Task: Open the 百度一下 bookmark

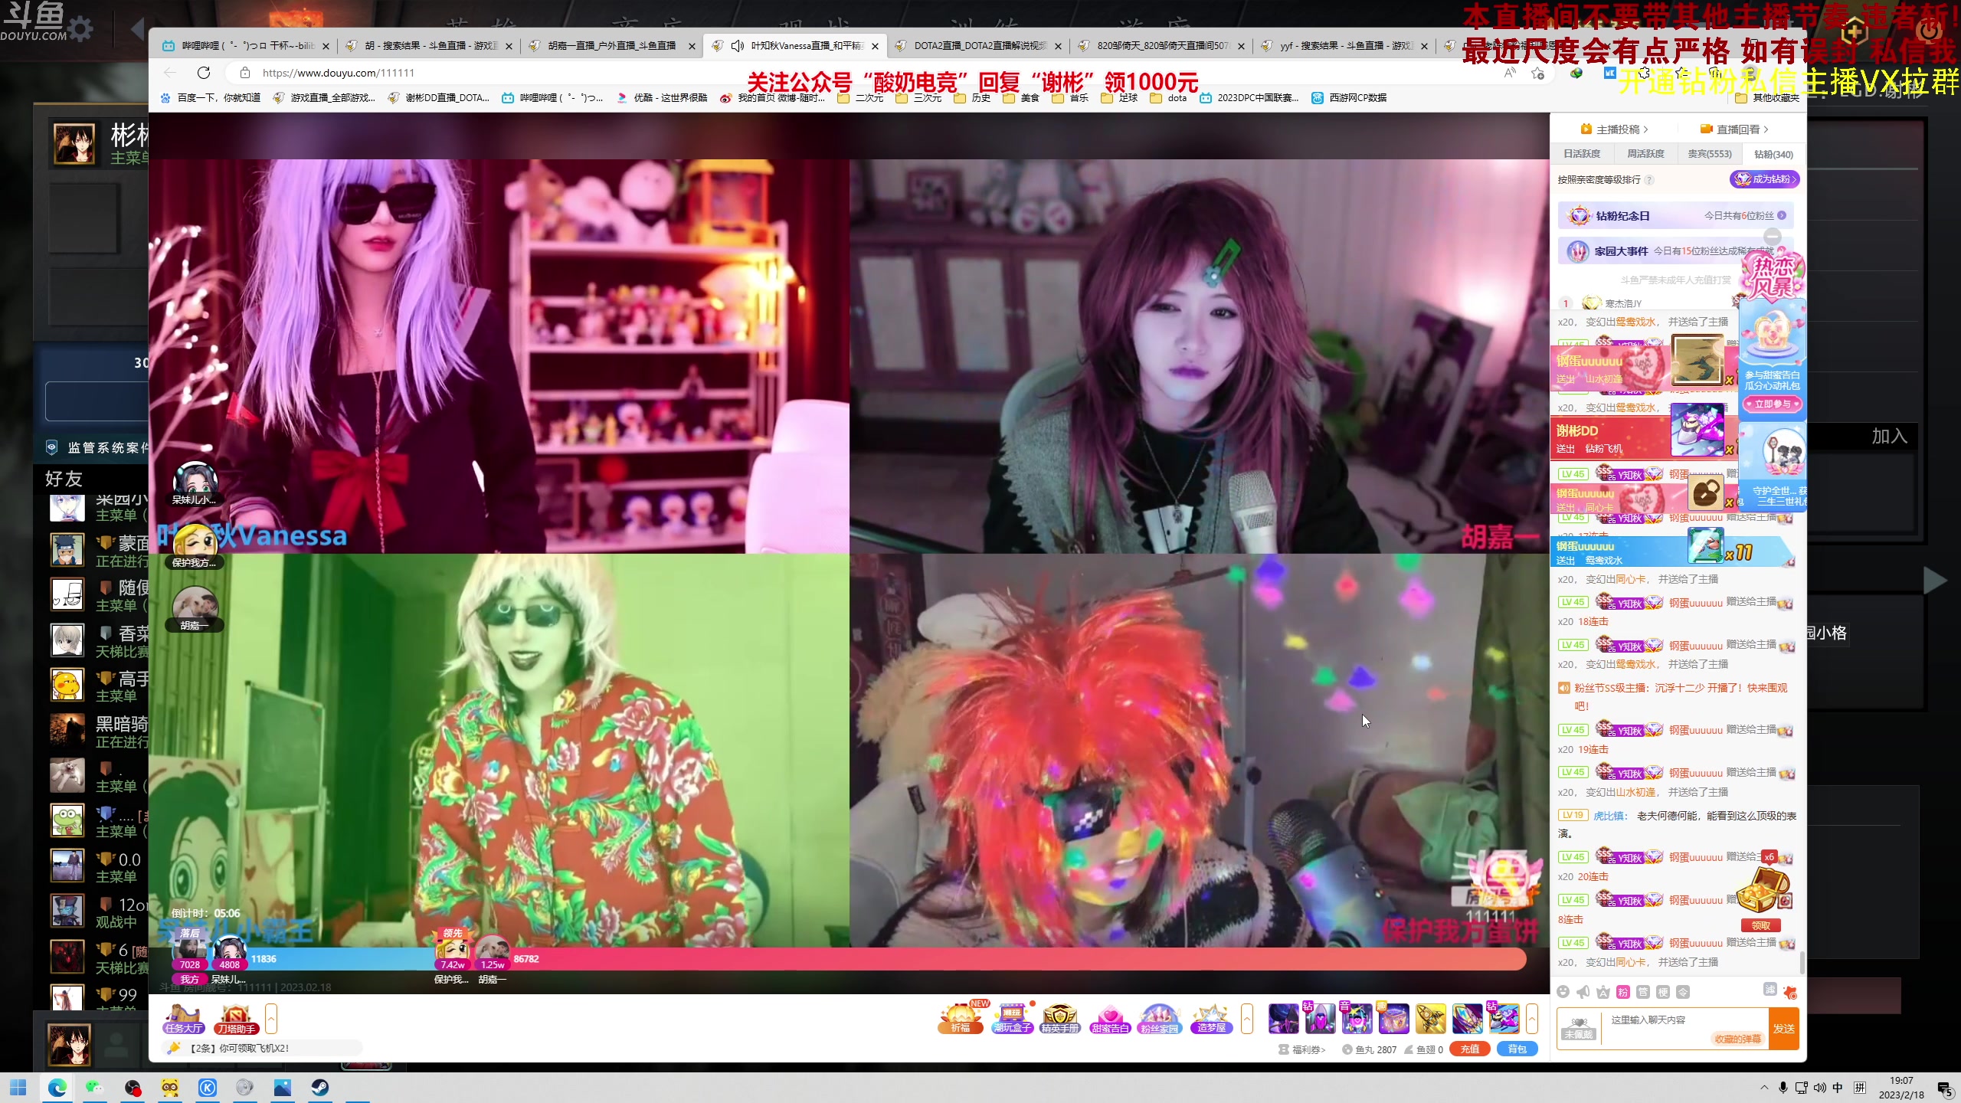Action: pyautogui.click(x=211, y=98)
